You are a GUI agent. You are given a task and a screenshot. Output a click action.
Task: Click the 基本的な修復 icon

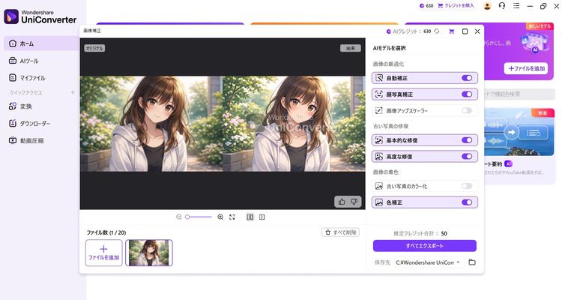coord(379,140)
